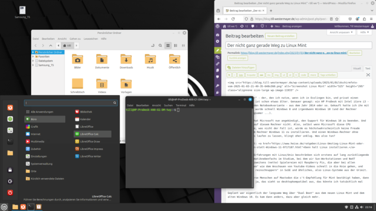Expand the Dateisystem tree node
This screenshot has height=211, width=376.
coord(33,61)
